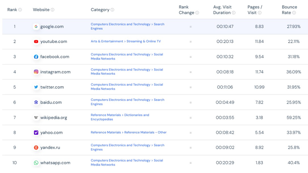
Task: Open the yandex.ru website entry
Action: [50, 148]
